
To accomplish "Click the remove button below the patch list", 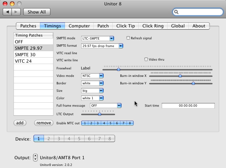I will 44,123.
